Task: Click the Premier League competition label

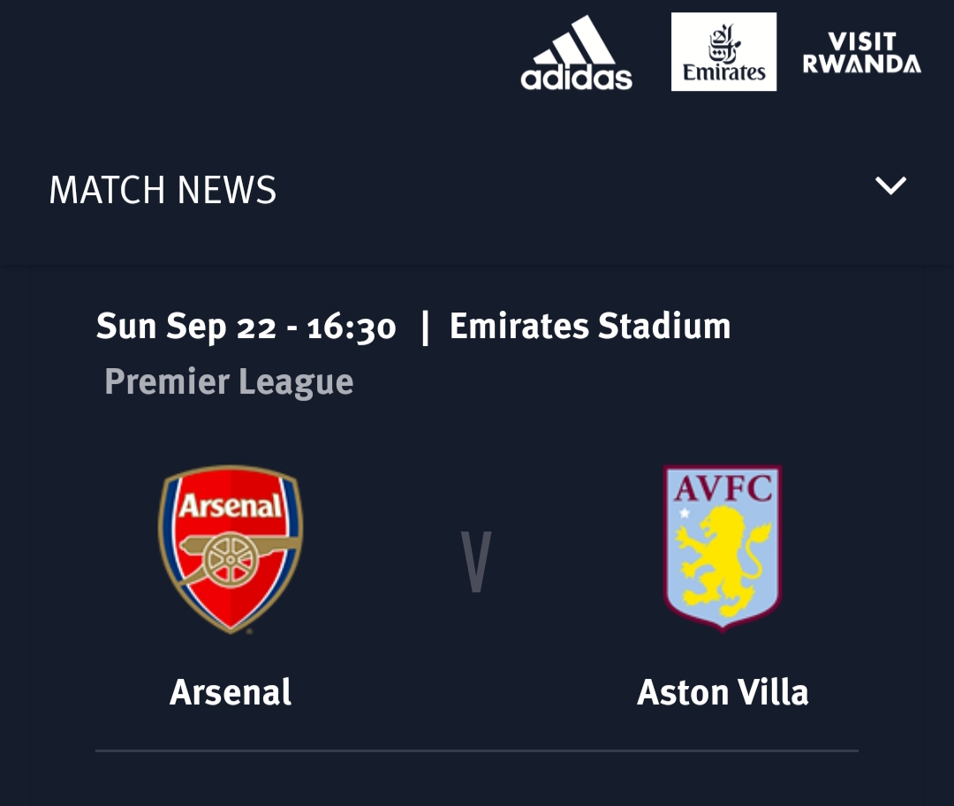Action: point(229,381)
